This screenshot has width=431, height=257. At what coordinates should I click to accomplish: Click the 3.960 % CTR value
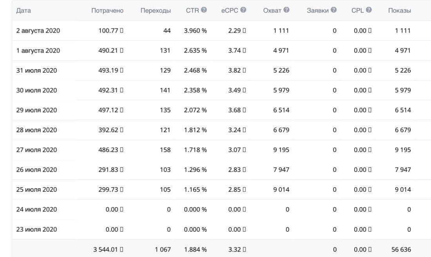pos(195,31)
